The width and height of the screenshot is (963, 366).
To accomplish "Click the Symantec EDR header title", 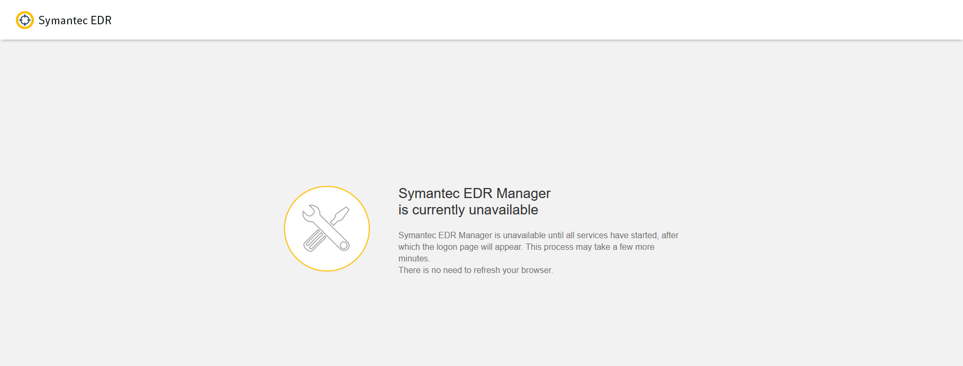I will point(75,21).
